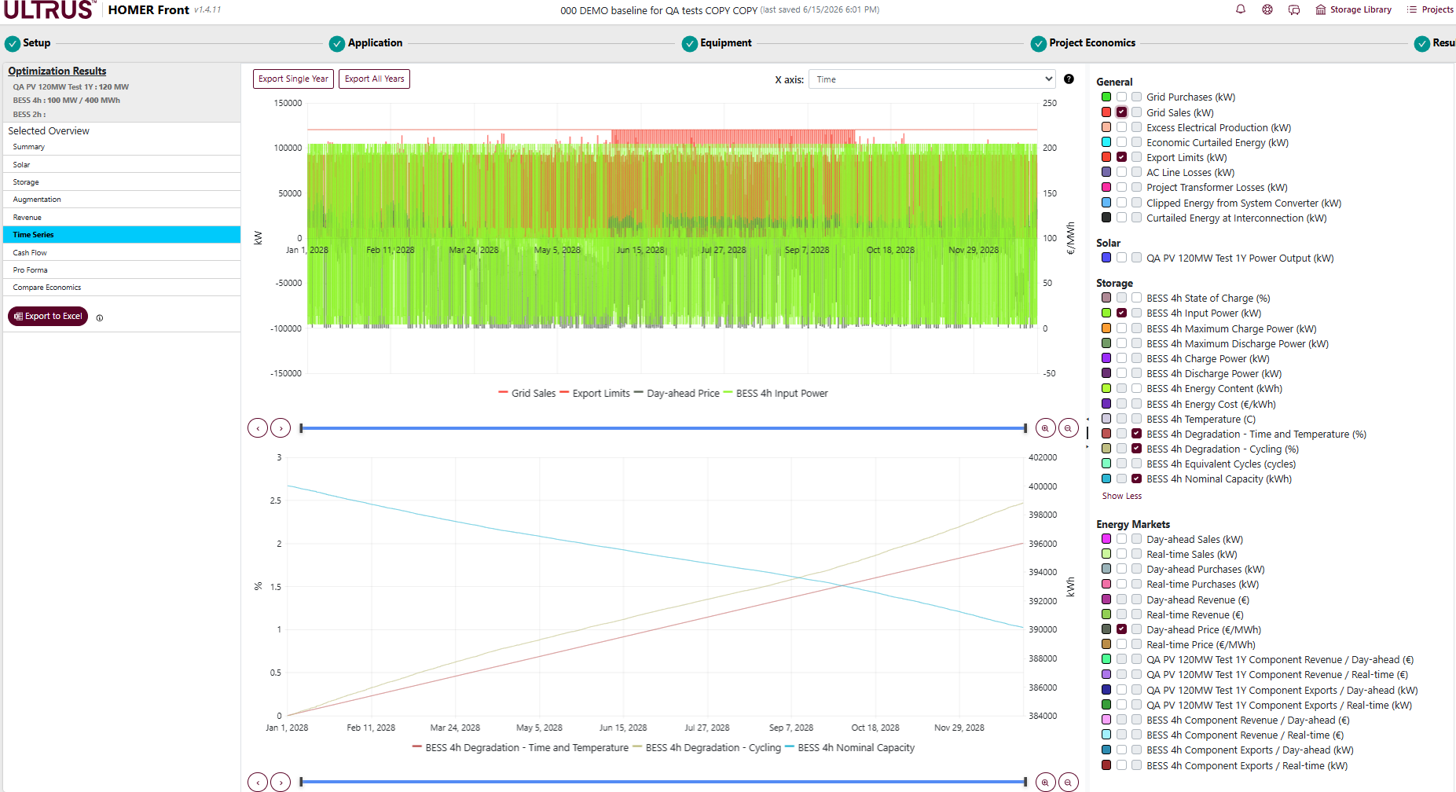
Task: Uncheck BESS 4h Input Power series
Action: [1122, 313]
